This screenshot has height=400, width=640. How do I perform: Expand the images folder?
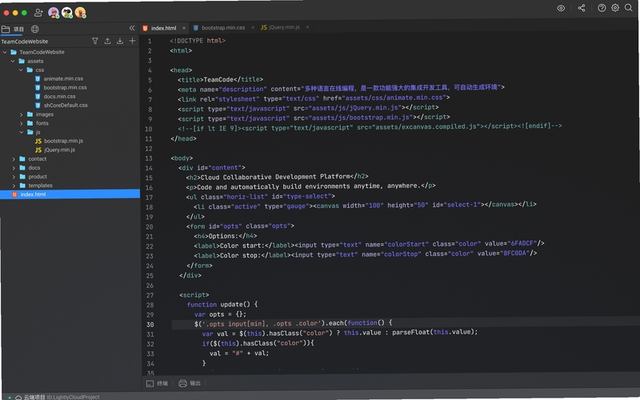coord(22,114)
